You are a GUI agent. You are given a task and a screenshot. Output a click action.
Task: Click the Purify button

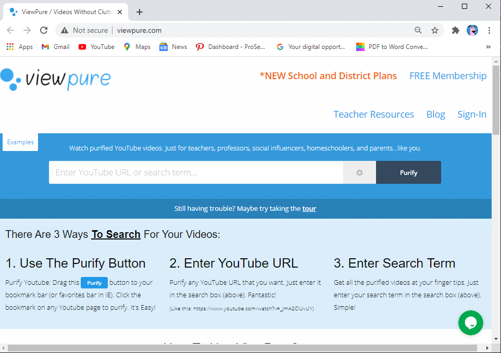(408, 172)
